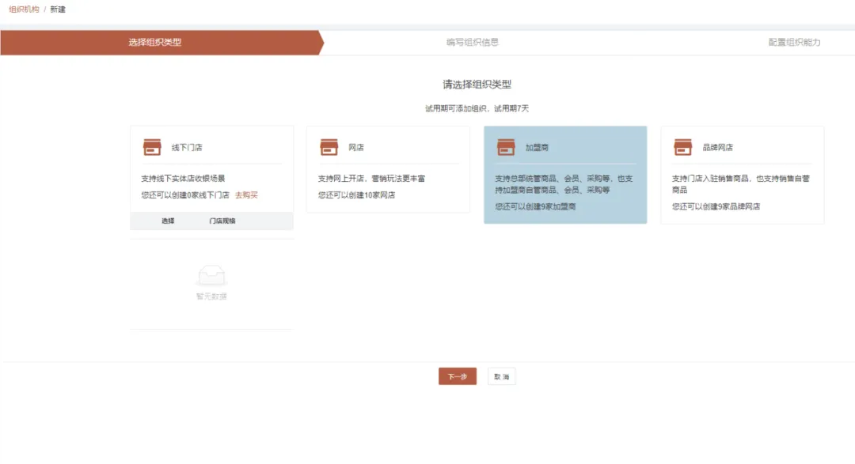Choose the 网店 card description text

pos(371,179)
